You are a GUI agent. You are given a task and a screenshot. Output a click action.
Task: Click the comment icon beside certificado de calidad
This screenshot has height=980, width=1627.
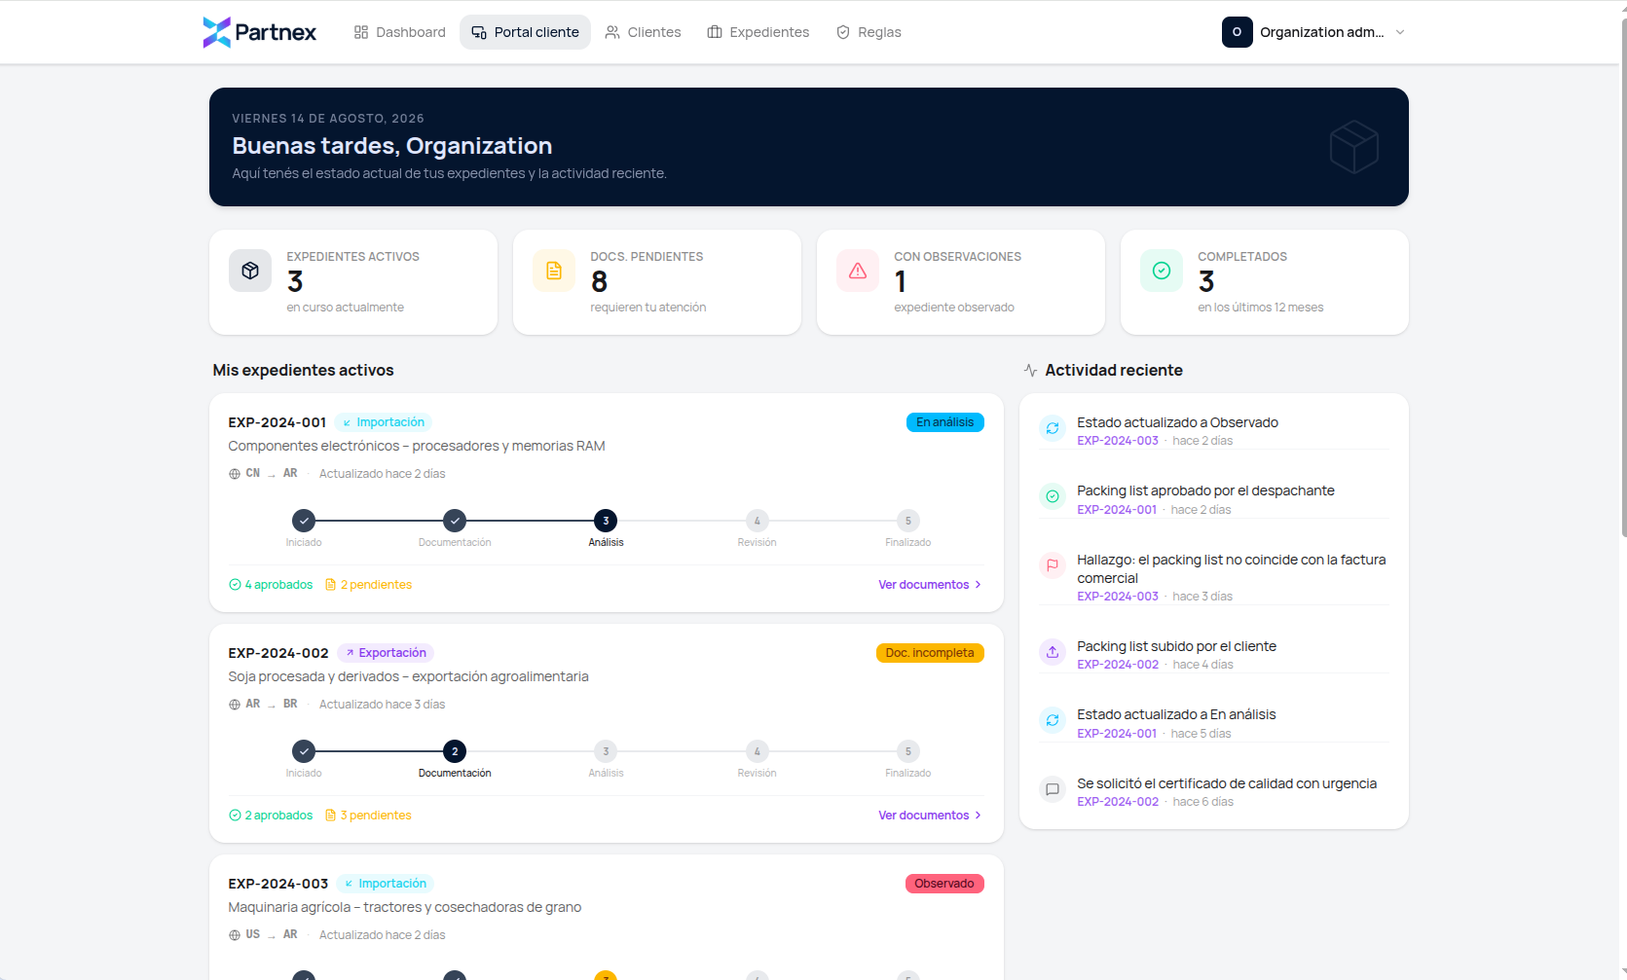click(1053, 789)
